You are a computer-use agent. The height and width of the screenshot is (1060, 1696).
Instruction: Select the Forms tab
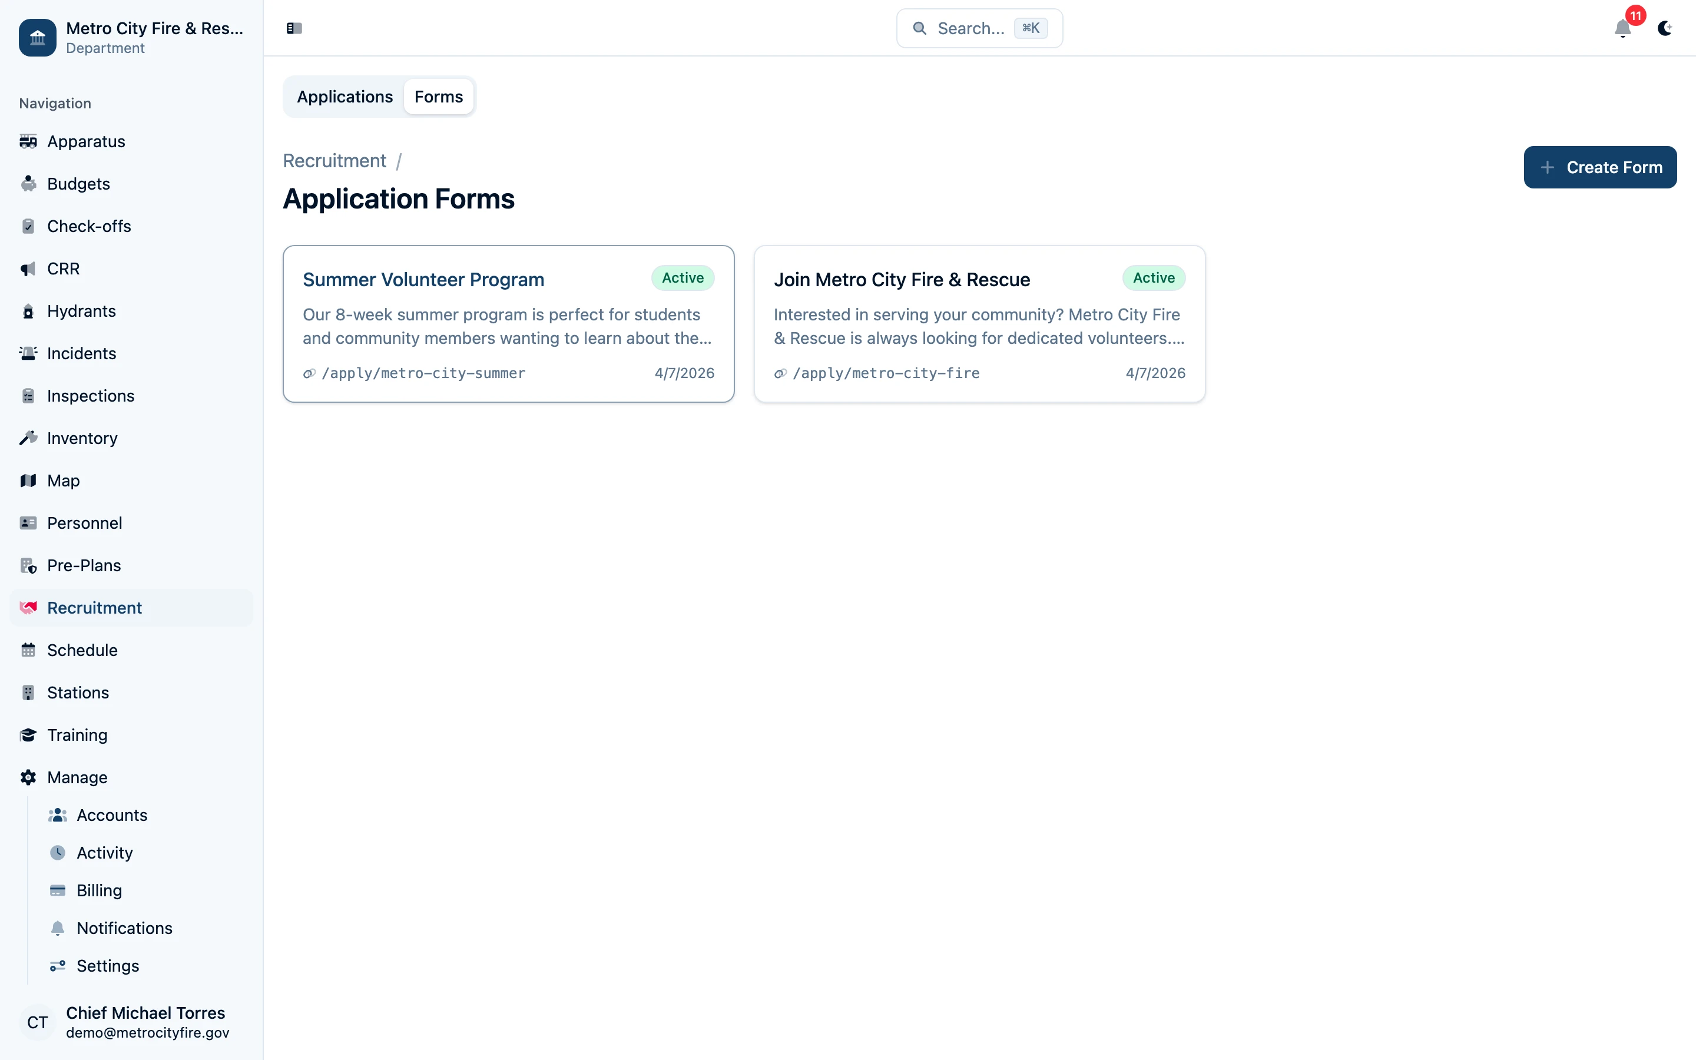(x=438, y=96)
